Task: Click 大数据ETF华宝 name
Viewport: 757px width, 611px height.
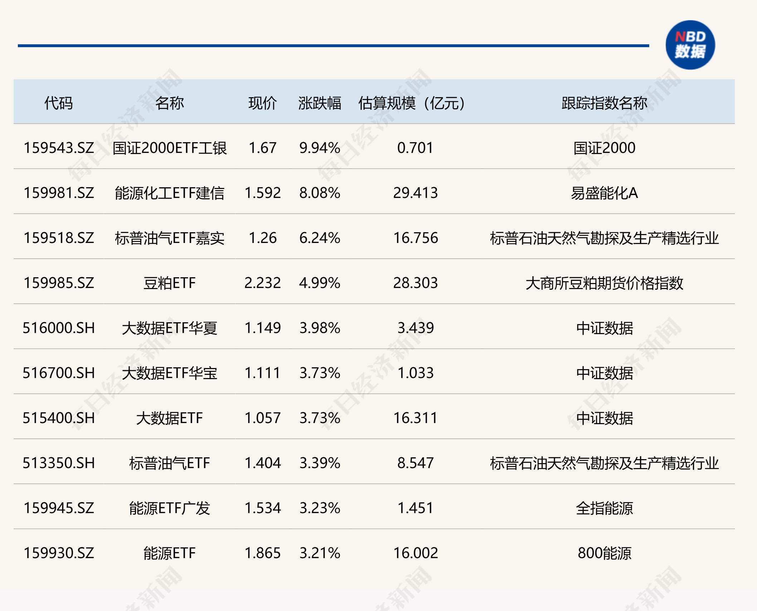Action: pyautogui.click(x=169, y=373)
